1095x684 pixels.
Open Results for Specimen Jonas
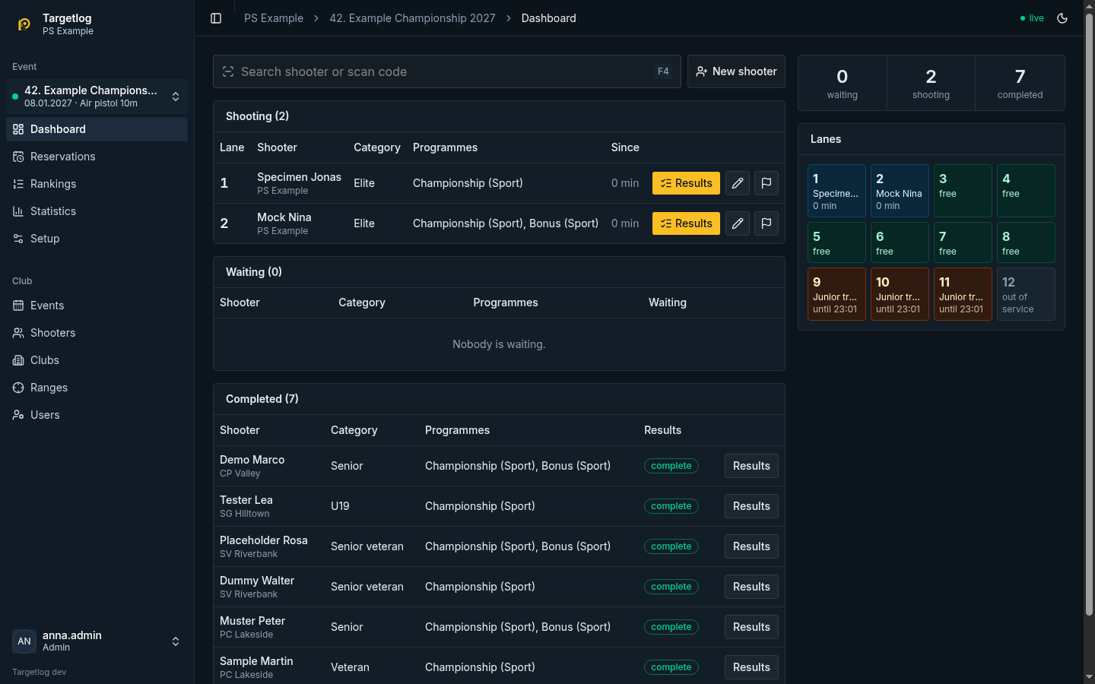click(x=686, y=183)
